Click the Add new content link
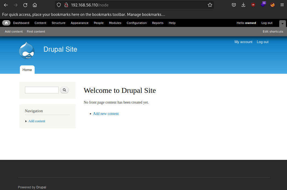 pos(106,114)
